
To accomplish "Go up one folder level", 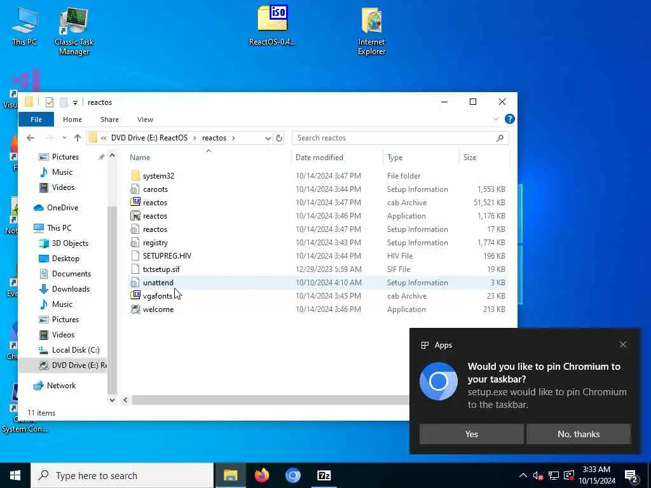I will pyautogui.click(x=77, y=138).
